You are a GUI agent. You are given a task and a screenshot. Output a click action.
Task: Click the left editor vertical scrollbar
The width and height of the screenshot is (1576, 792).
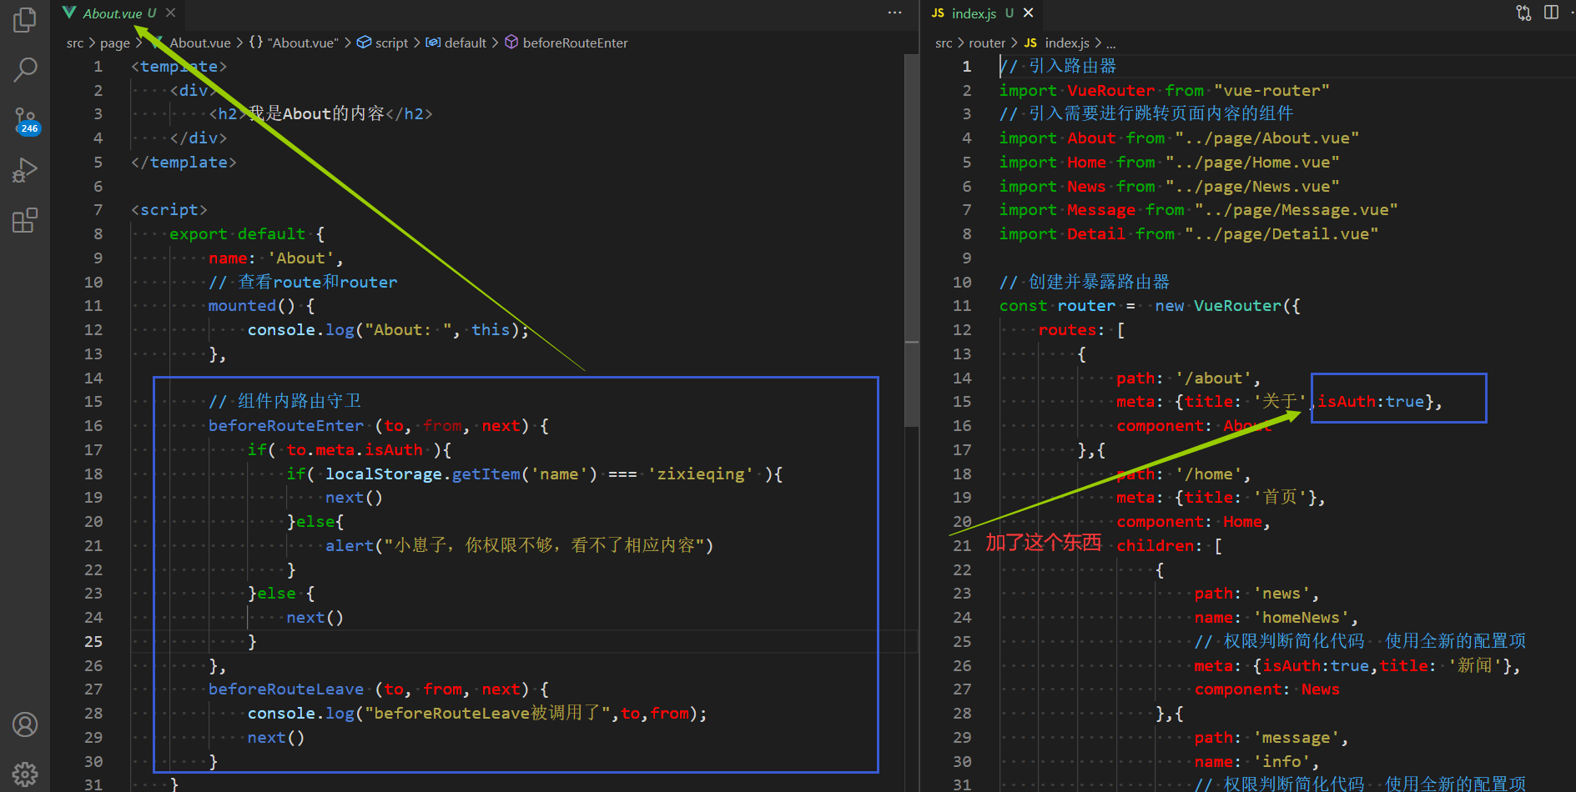[912, 242]
